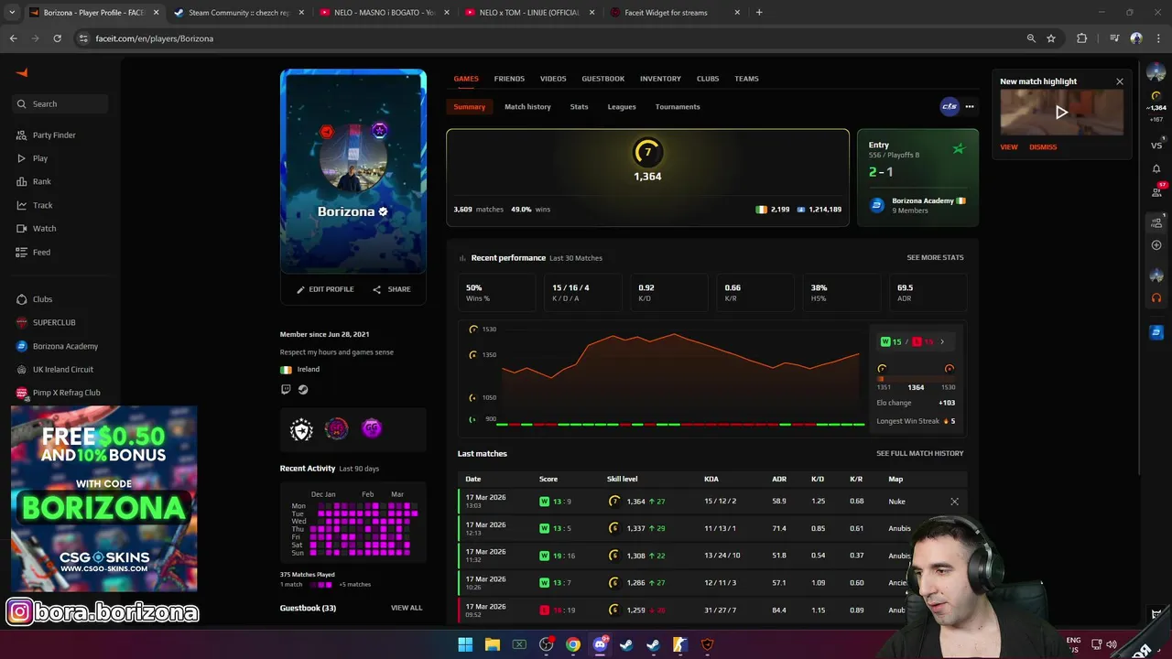The height and width of the screenshot is (659, 1172).
Task: Click the CSGO-Skins BORIZONA promo banner
Action: coord(104,500)
